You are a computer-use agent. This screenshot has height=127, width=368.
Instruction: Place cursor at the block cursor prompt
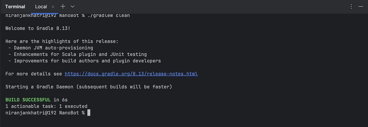tap(89, 113)
